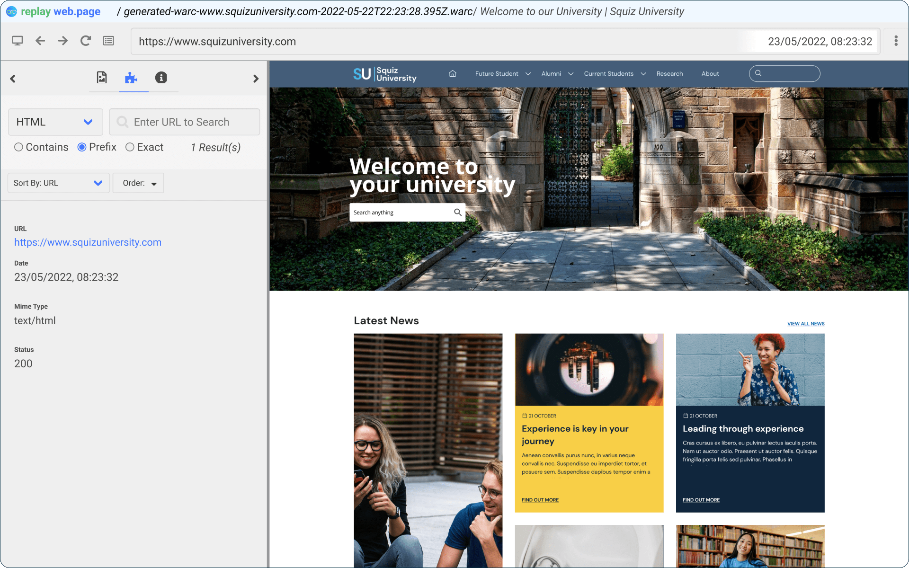909x568 pixels.
Task: Click FIND OUT MORE on navy card
Action: pyautogui.click(x=701, y=500)
